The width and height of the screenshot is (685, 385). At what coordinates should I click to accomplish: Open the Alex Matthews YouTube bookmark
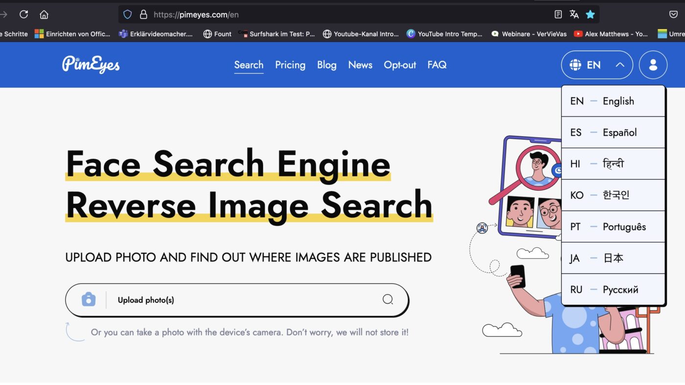coord(611,34)
